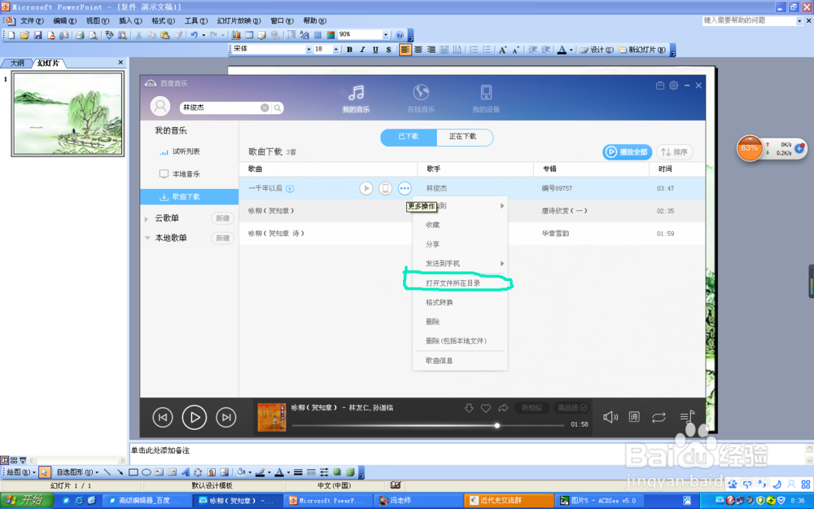
Task: Choose 格式转换 from context menu
Action: coord(459,302)
